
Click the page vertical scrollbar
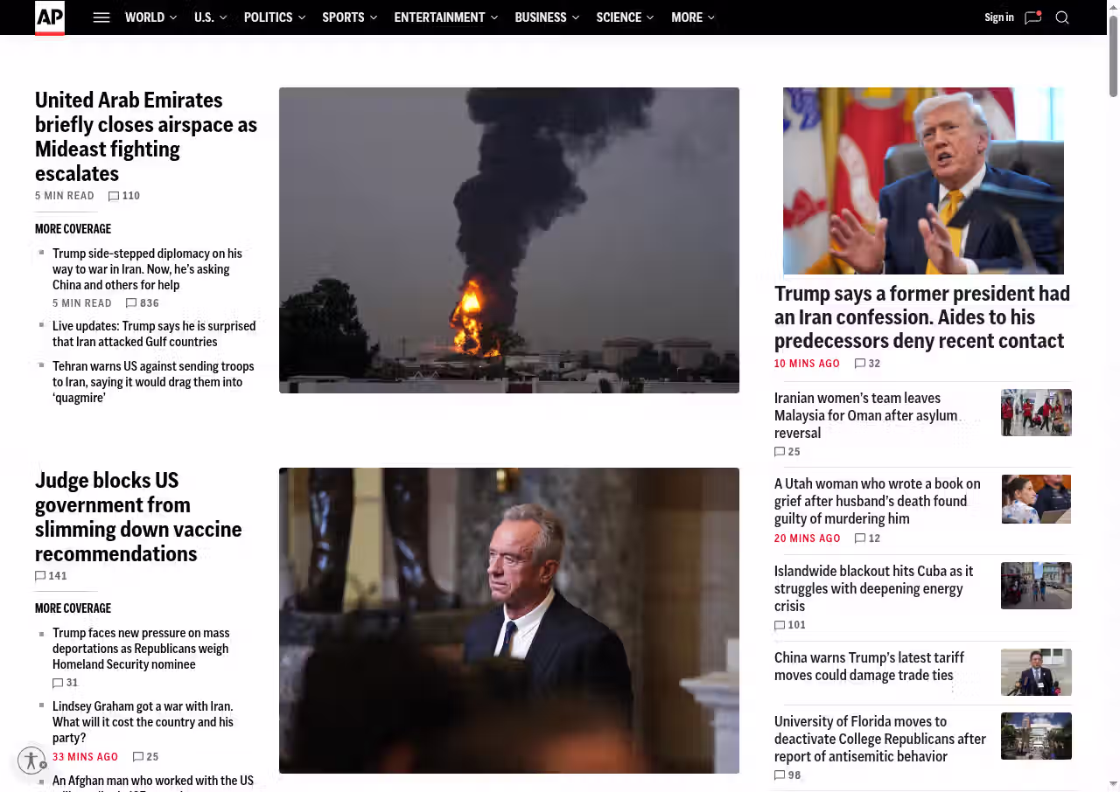click(x=1113, y=52)
